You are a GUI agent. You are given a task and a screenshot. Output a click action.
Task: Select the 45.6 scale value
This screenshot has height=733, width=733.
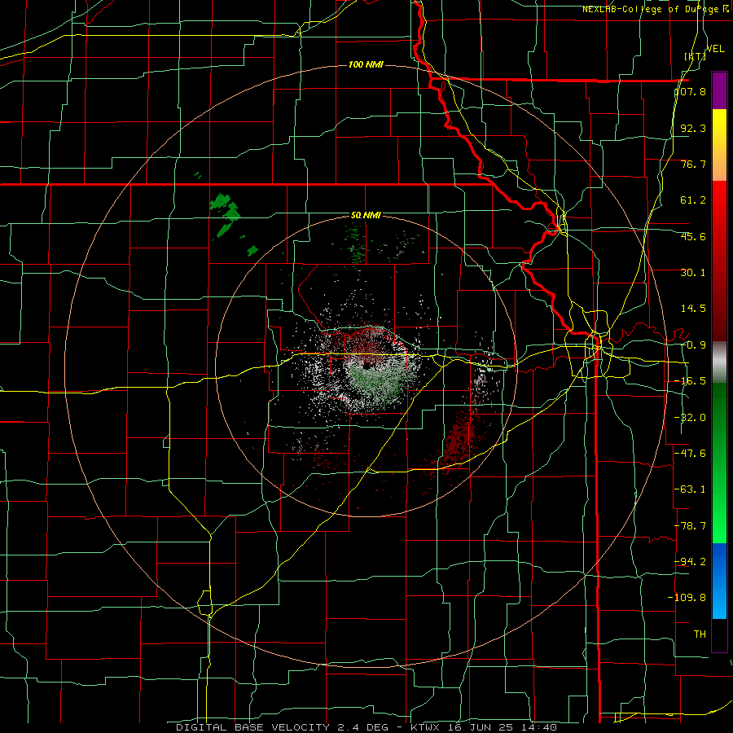click(x=693, y=236)
